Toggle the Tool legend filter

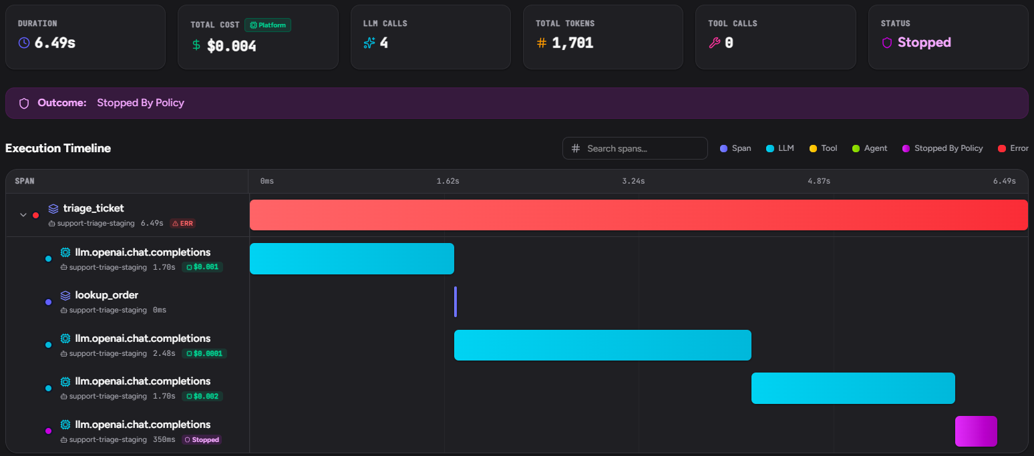[823, 148]
